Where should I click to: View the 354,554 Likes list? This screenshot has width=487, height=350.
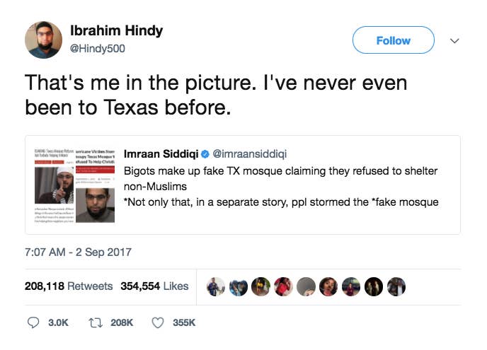pos(154,286)
